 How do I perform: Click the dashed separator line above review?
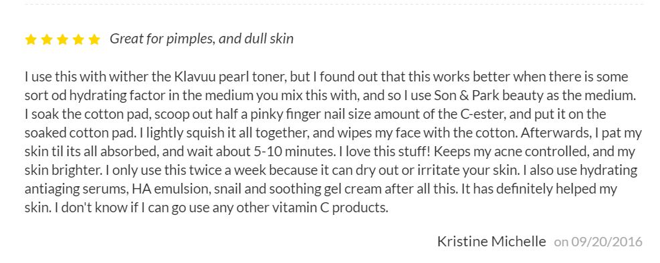tap(334, 4)
